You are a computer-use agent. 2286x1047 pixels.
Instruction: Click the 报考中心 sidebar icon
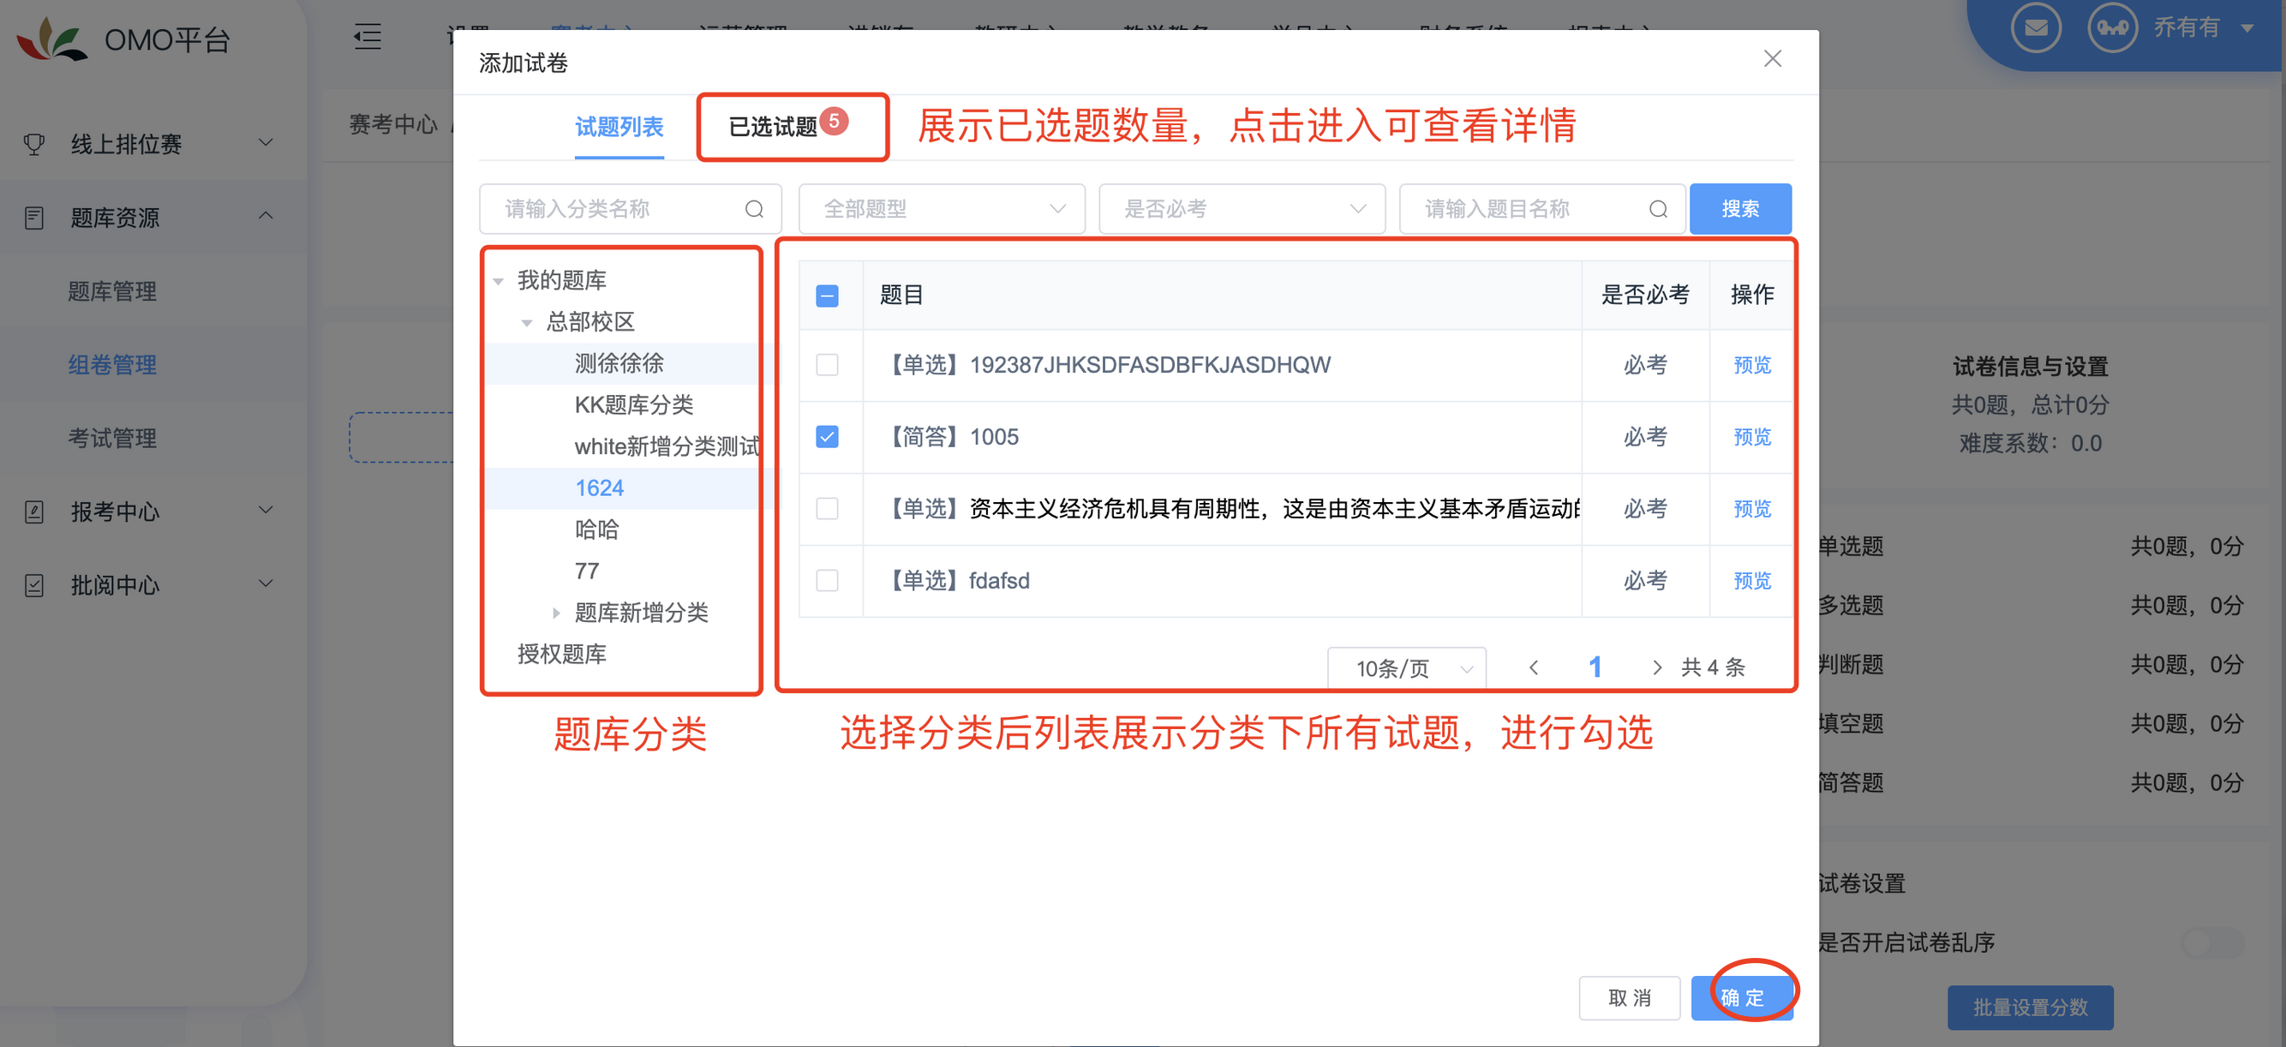(33, 512)
